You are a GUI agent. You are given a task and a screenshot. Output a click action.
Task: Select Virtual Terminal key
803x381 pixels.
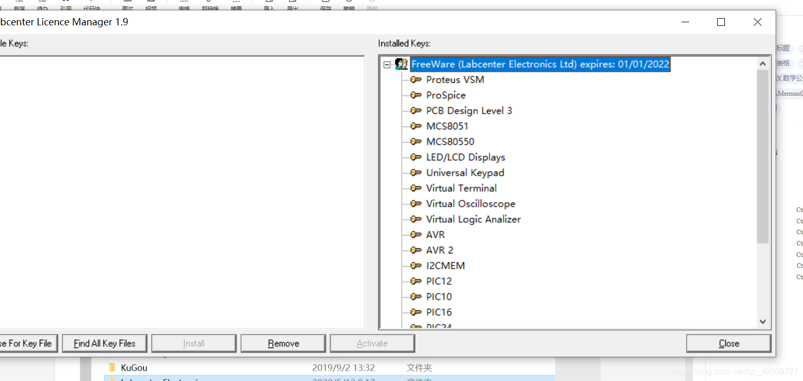462,188
